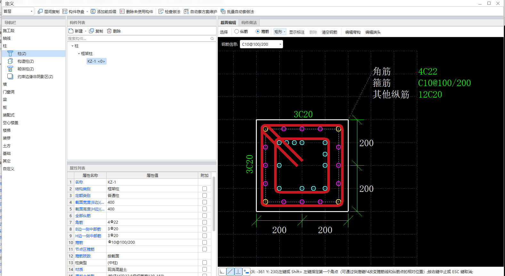The image size is (505, 276).
Task: Click the 删除 trash icon in component list
Action: coord(109,31)
